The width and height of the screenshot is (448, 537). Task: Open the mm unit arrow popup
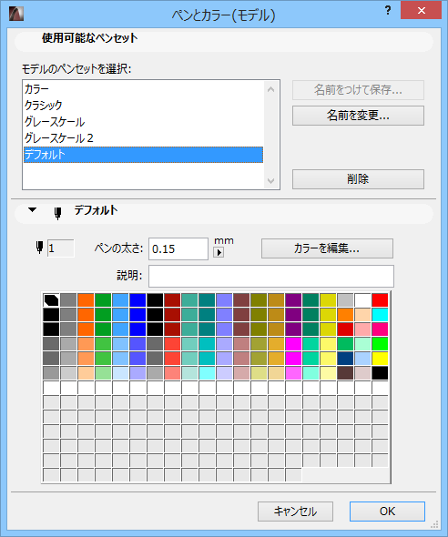[219, 253]
